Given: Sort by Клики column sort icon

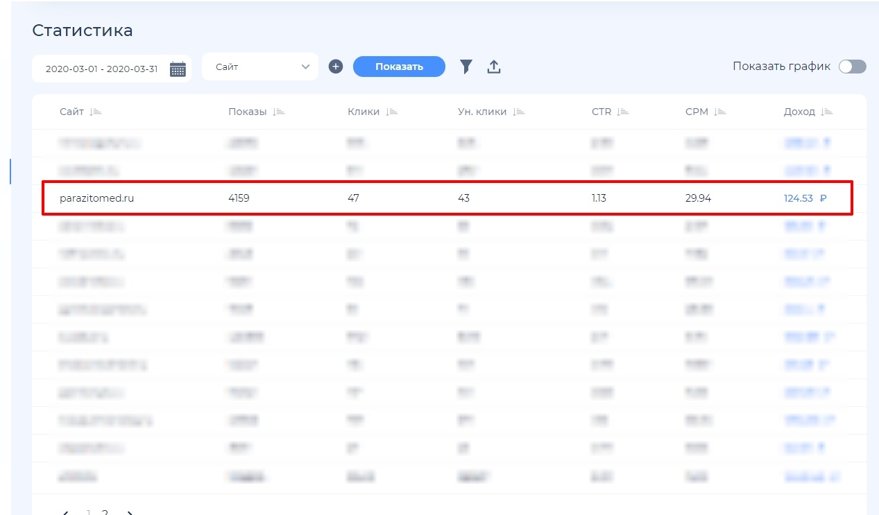Looking at the screenshot, I should click(x=392, y=112).
